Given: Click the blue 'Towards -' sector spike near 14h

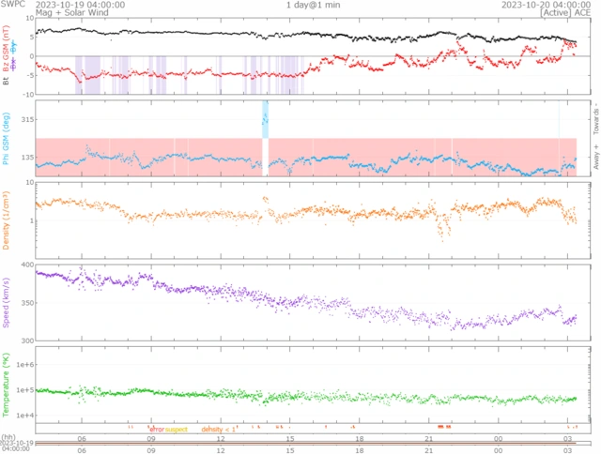Looking at the screenshot, I should (x=266, y=117).
